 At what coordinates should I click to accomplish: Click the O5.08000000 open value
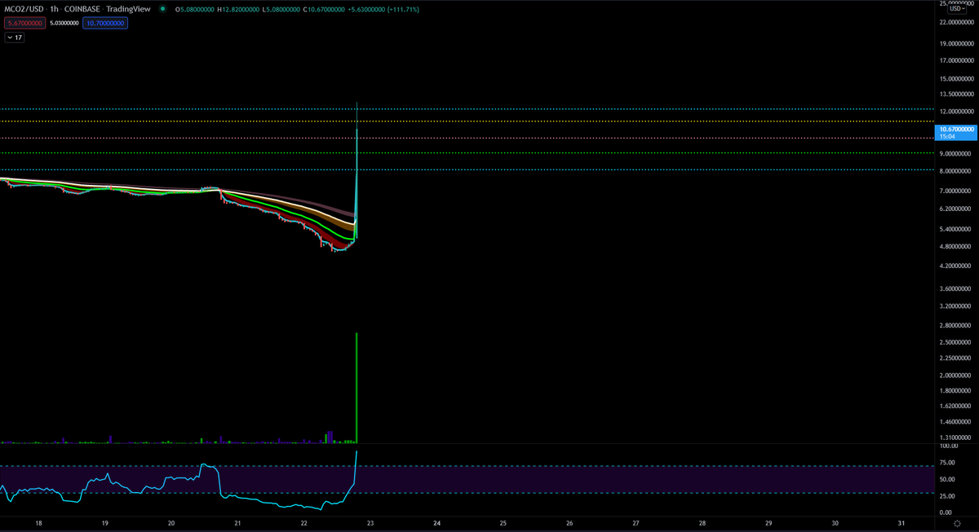click(x=193, y=10)
